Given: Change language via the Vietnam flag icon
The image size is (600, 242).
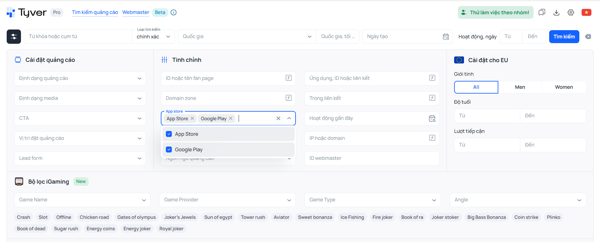Looking at the screenshot, I should (x=586, y=12).
